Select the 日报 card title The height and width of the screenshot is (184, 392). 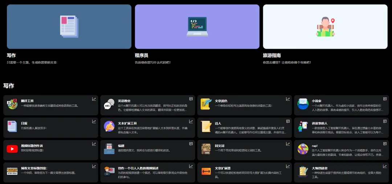pos(24,123)
